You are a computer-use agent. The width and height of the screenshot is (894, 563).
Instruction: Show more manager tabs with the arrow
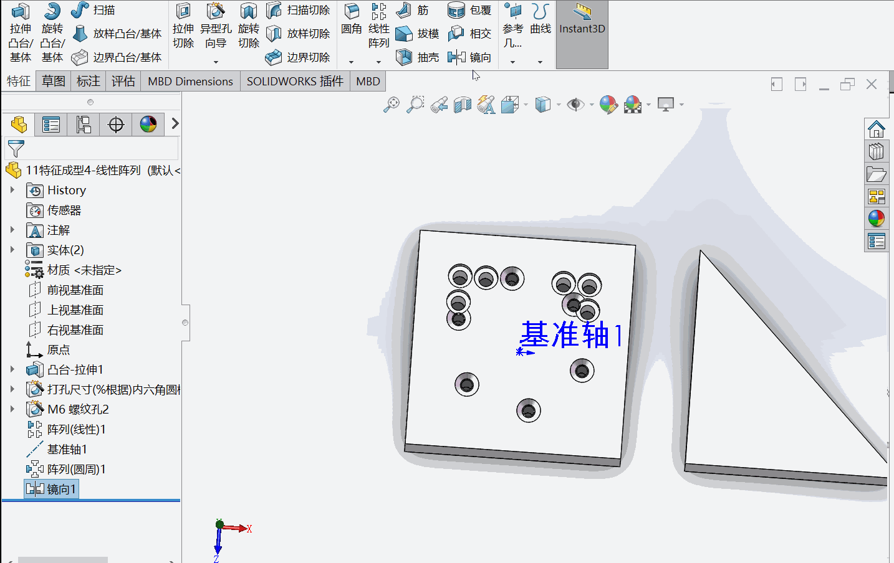tap(175, 124)
